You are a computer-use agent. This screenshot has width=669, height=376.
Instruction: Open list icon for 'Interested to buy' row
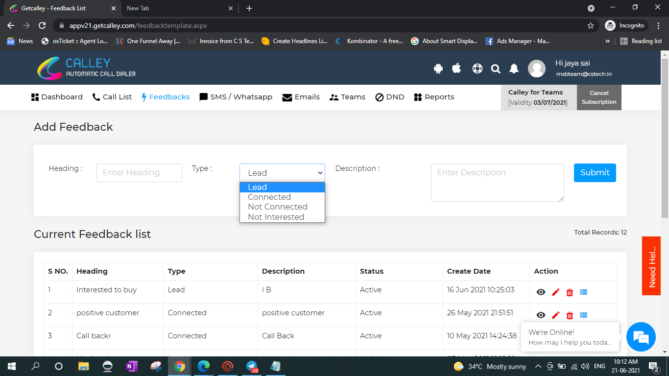click(x=583, y=292)
